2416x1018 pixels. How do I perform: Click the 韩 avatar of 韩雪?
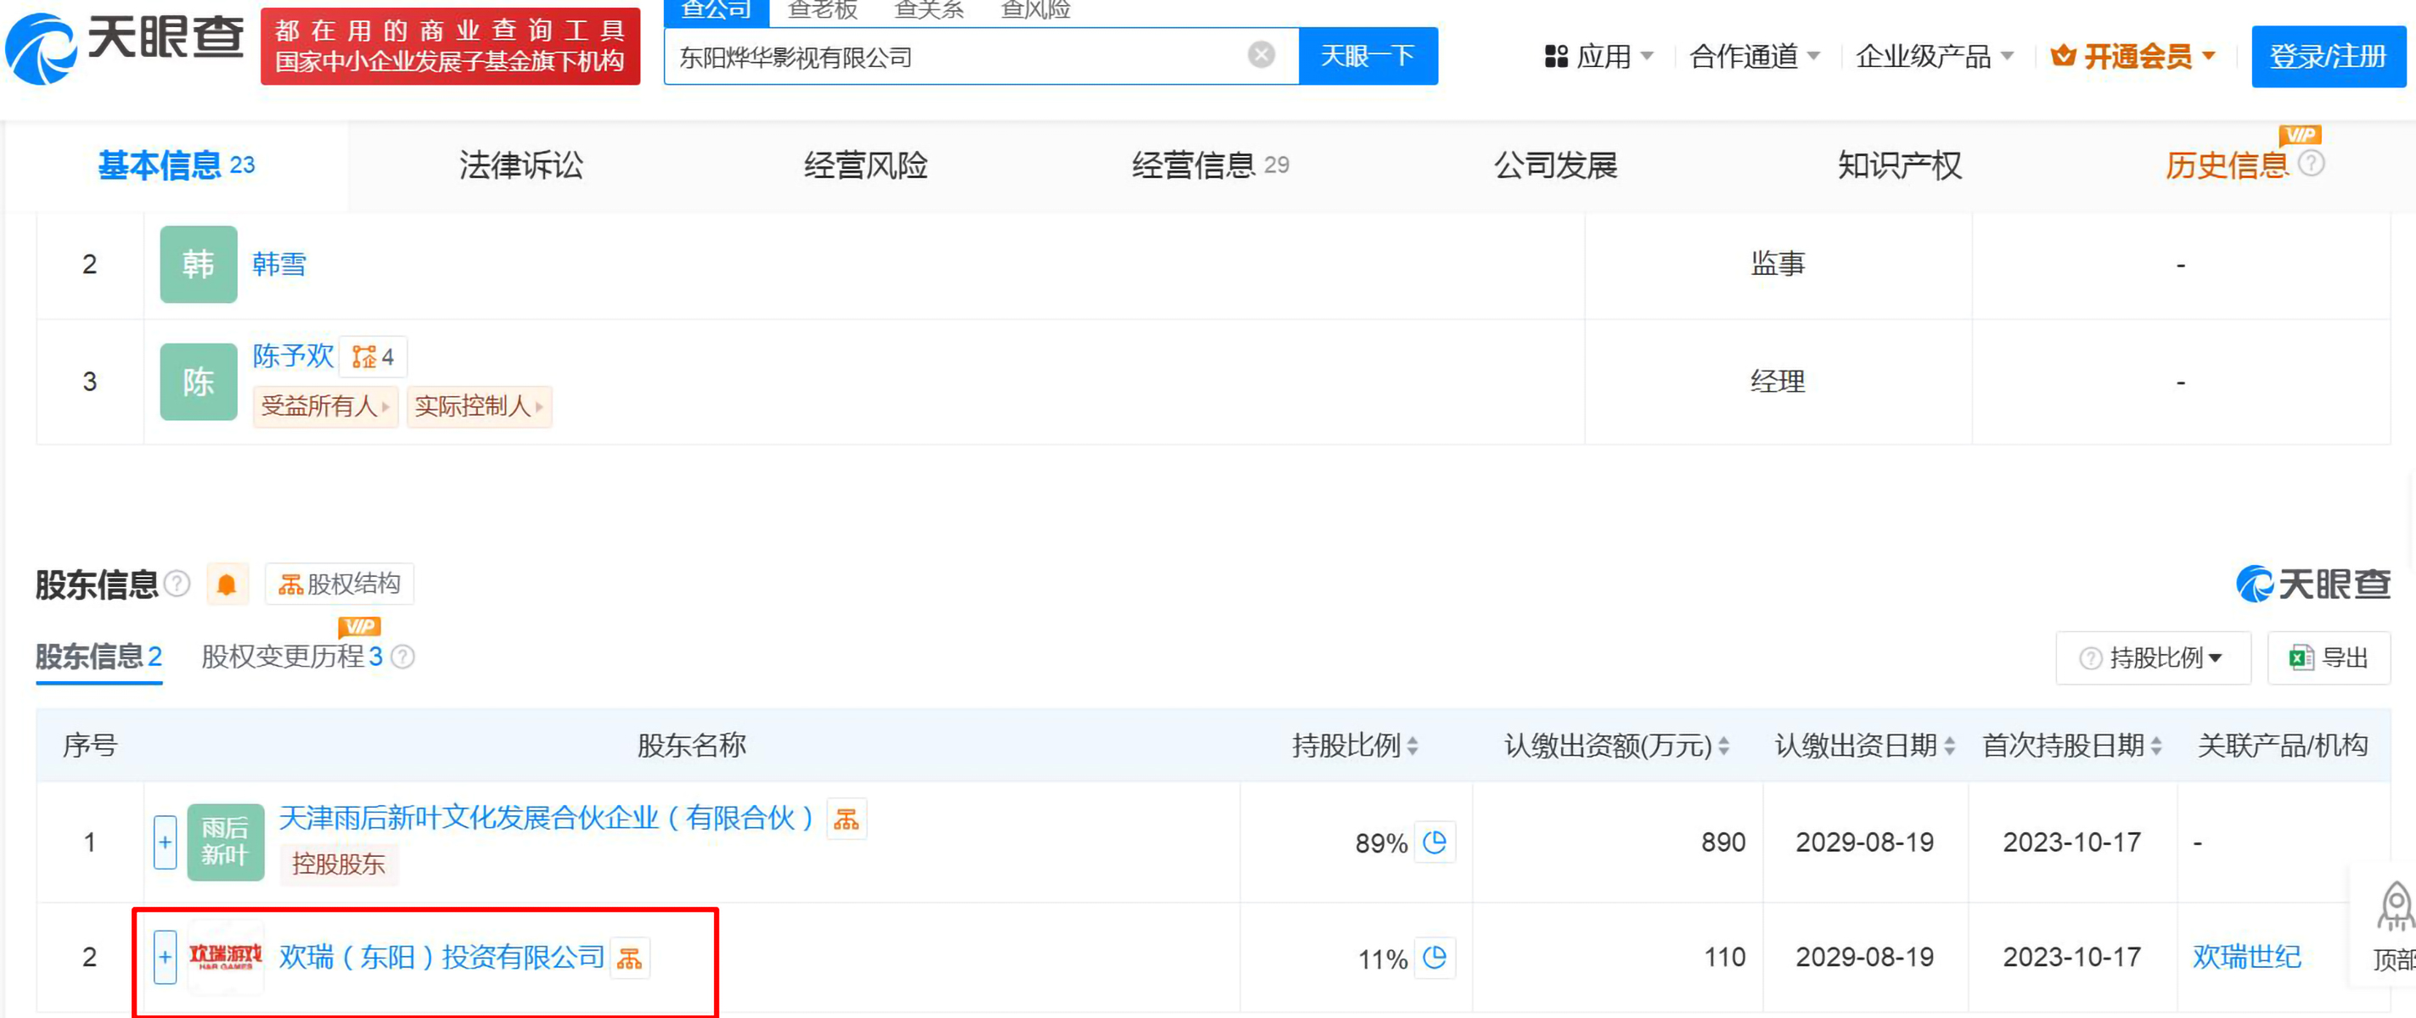click(198, 265)
